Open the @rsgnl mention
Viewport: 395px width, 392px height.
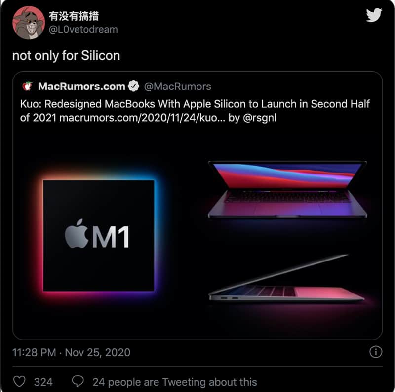[260, 118]
